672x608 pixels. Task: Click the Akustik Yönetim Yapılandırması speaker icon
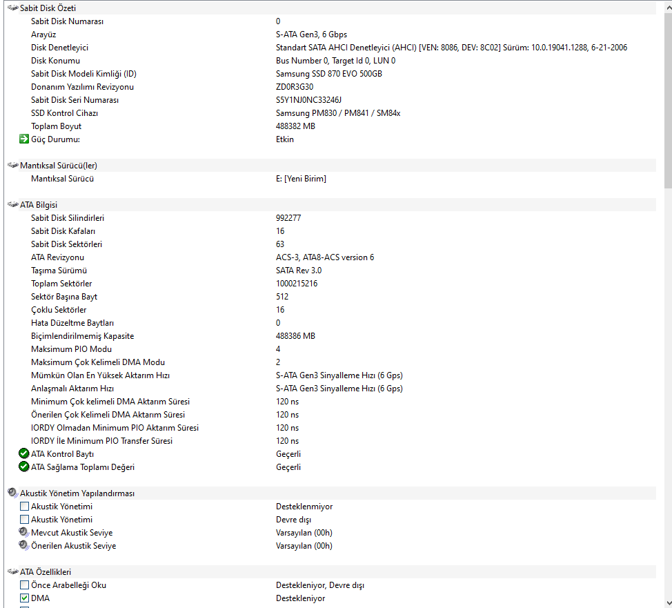pyautogui.click(x=13, y=493)
